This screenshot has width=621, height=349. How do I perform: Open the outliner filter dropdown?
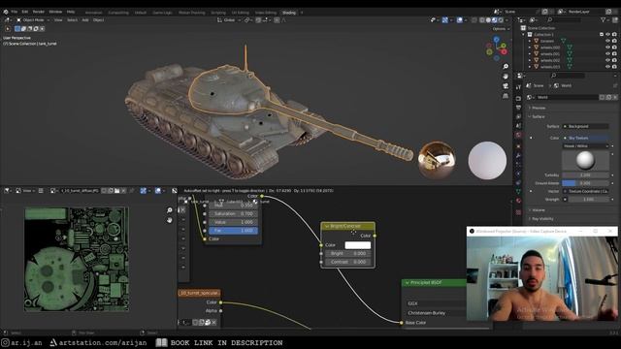point(605,19)
